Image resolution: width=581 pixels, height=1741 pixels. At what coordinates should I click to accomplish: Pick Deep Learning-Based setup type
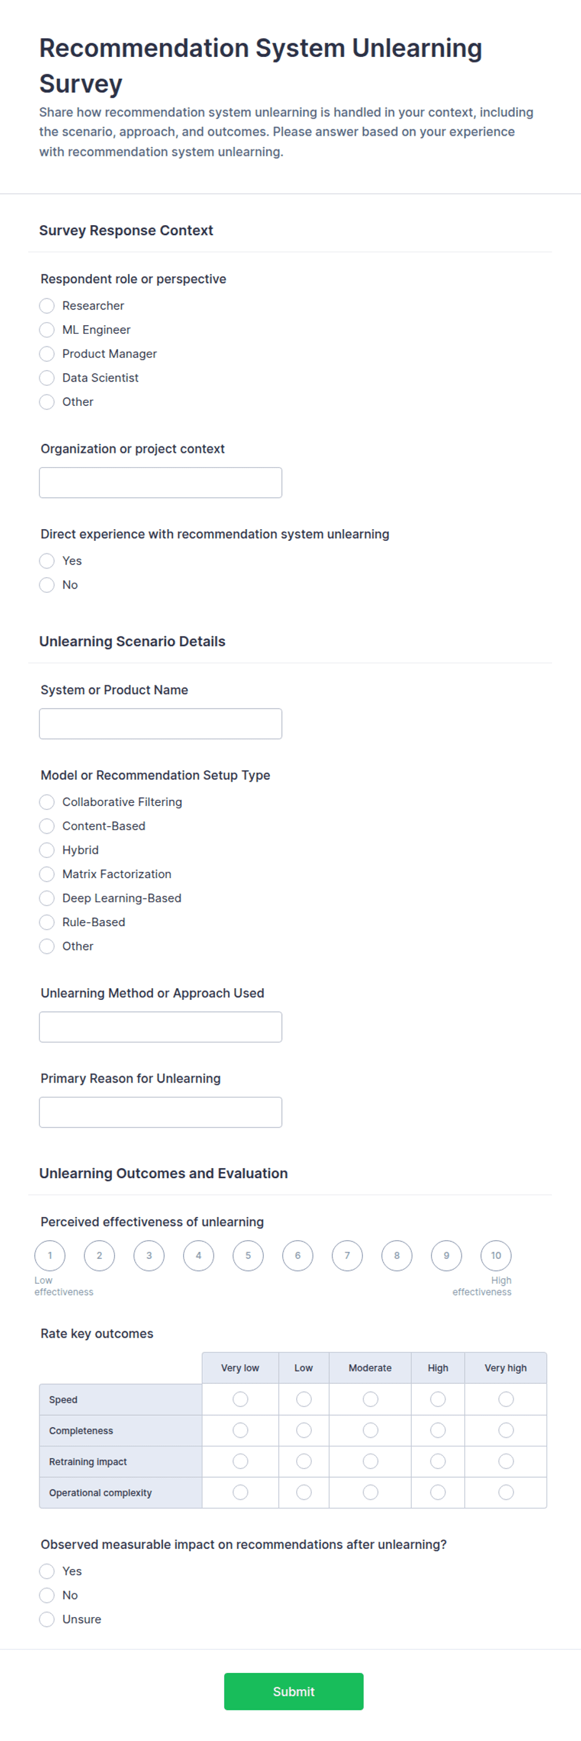pos(47,898)
